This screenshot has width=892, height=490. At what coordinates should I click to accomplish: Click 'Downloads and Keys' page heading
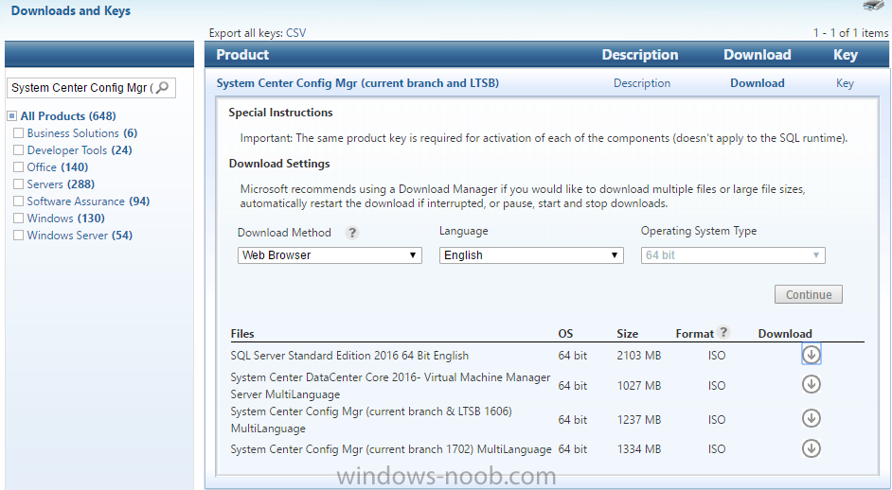tap(70, 10)
